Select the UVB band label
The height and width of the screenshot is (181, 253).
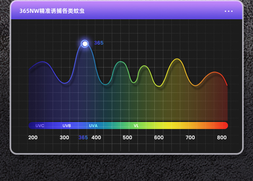click(67, 126)
